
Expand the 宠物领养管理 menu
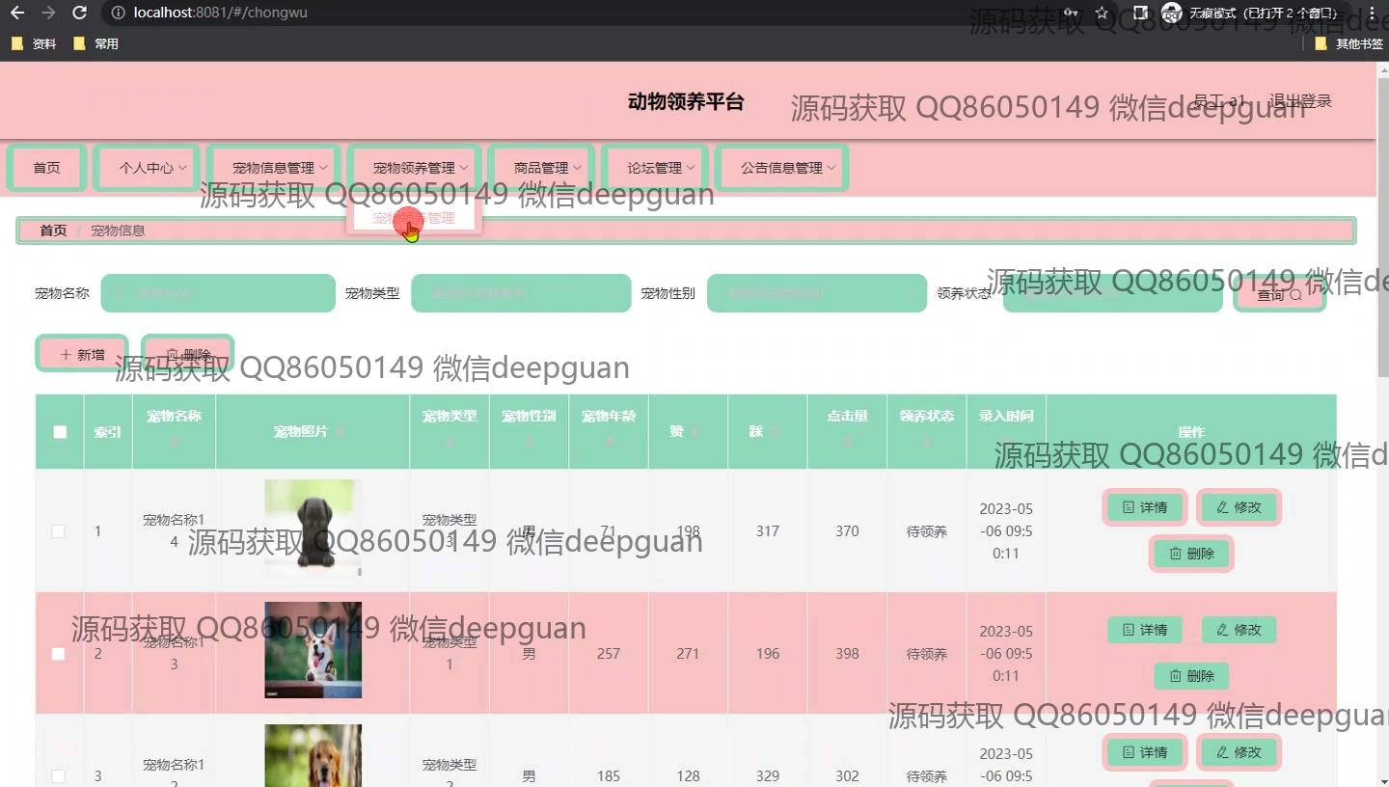click(415, 168)
